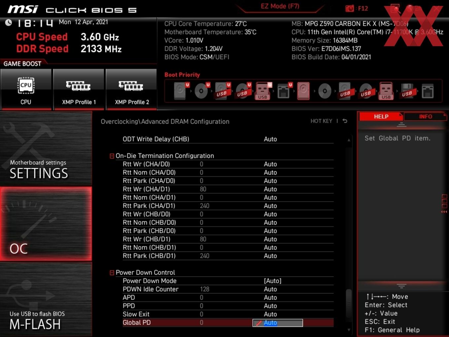The width and height of the screenshot is (449, 337).
Task: Change PDWN Idle Counter Auto value
Action: [x=270, y=289]
